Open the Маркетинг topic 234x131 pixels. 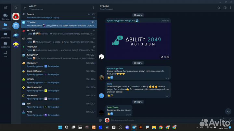[x=59, y=97]
